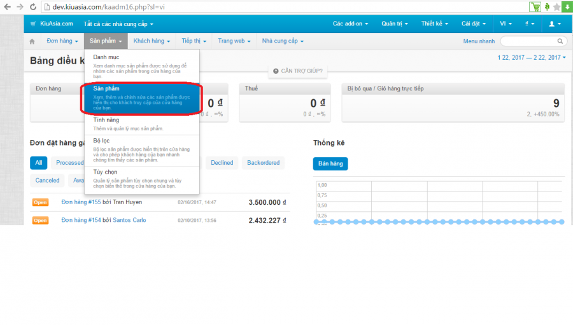The height and width of the screenshot is (325, 573).
Task: Open the 'Trang web' menu
Action: [234, 41]
